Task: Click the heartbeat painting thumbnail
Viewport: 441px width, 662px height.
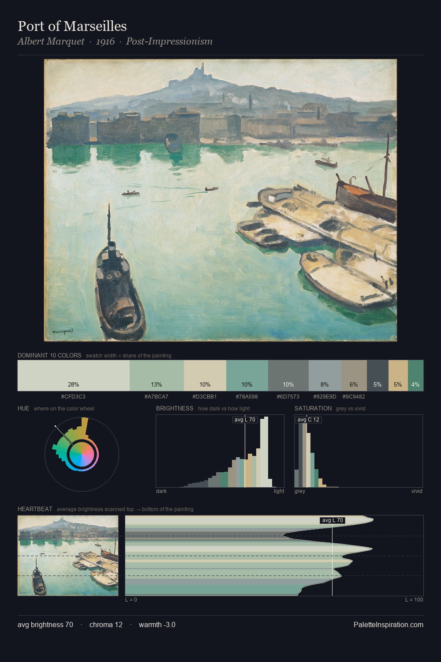Action: (x=68, y=556)
